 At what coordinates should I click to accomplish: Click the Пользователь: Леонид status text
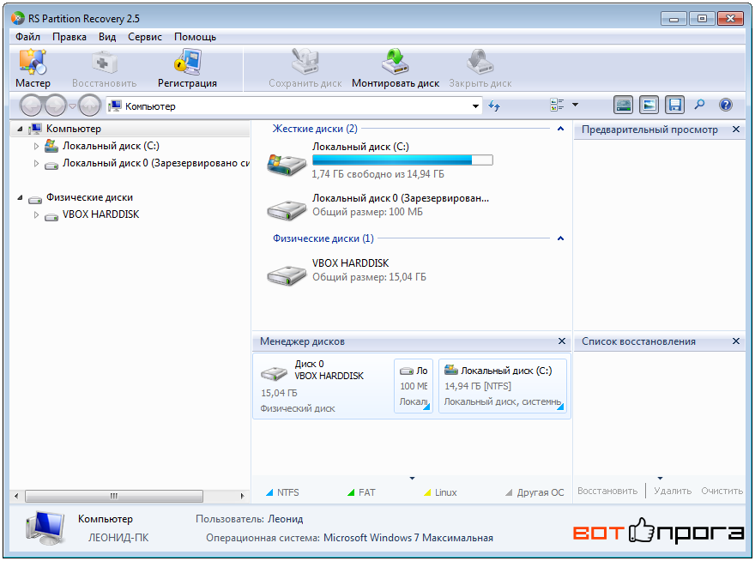point(250,519)
